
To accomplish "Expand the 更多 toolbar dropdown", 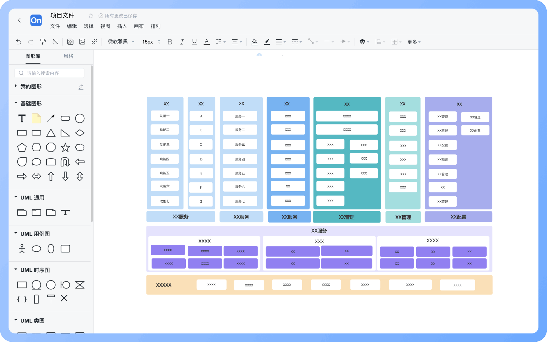I will pyautogui.click(x=414, y=42).
